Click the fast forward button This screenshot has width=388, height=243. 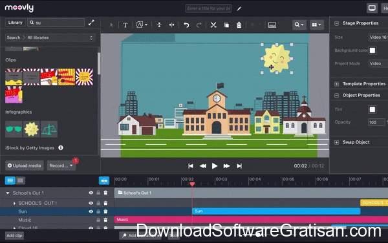click(226, 166)
